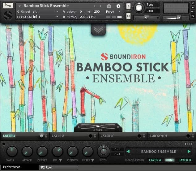The image size is (196, 171).
Task: Solo the instrument with the S button
Action: (x=128, y=6)
